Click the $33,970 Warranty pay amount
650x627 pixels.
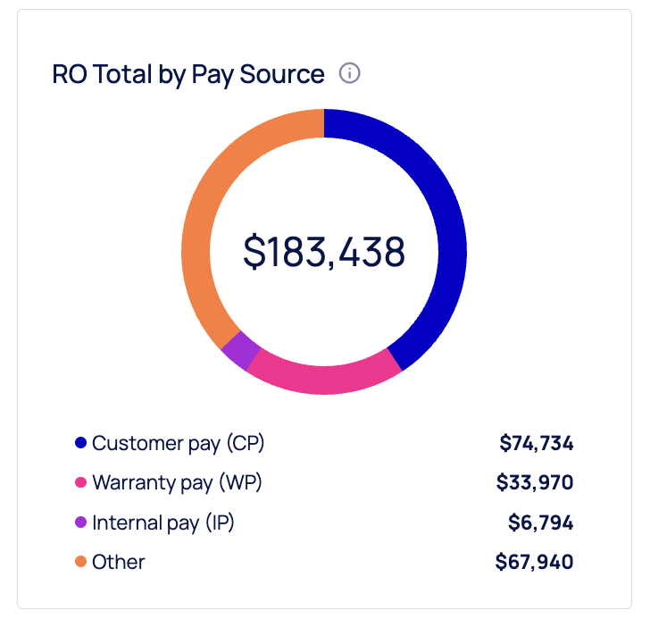pos(535,482)
